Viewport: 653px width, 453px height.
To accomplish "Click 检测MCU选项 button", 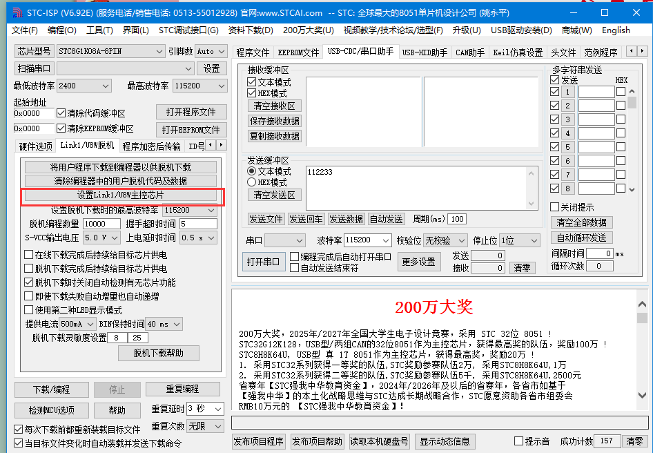I will point(52,410).
